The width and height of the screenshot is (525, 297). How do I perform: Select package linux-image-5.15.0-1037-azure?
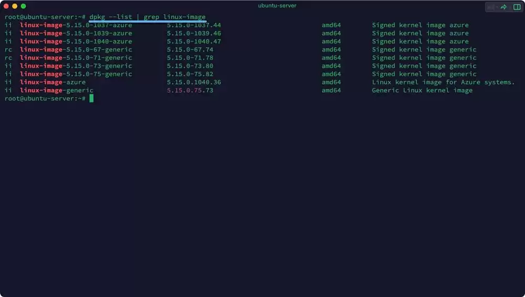pyautogui.click(x=76, y=25)
